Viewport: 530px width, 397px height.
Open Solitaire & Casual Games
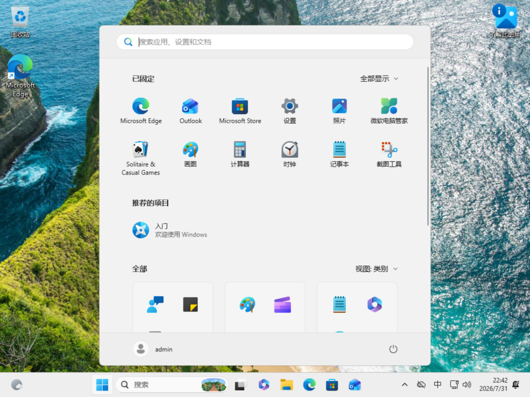click(141, 158)
